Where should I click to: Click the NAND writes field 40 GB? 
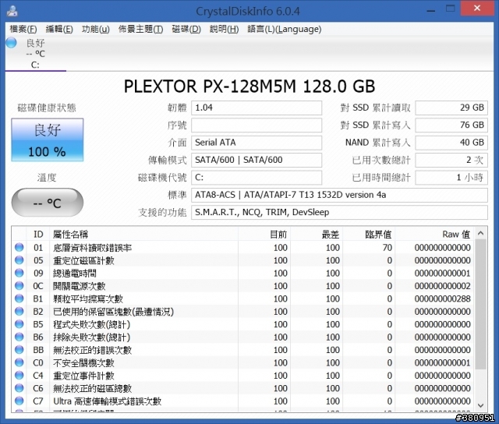451,143
